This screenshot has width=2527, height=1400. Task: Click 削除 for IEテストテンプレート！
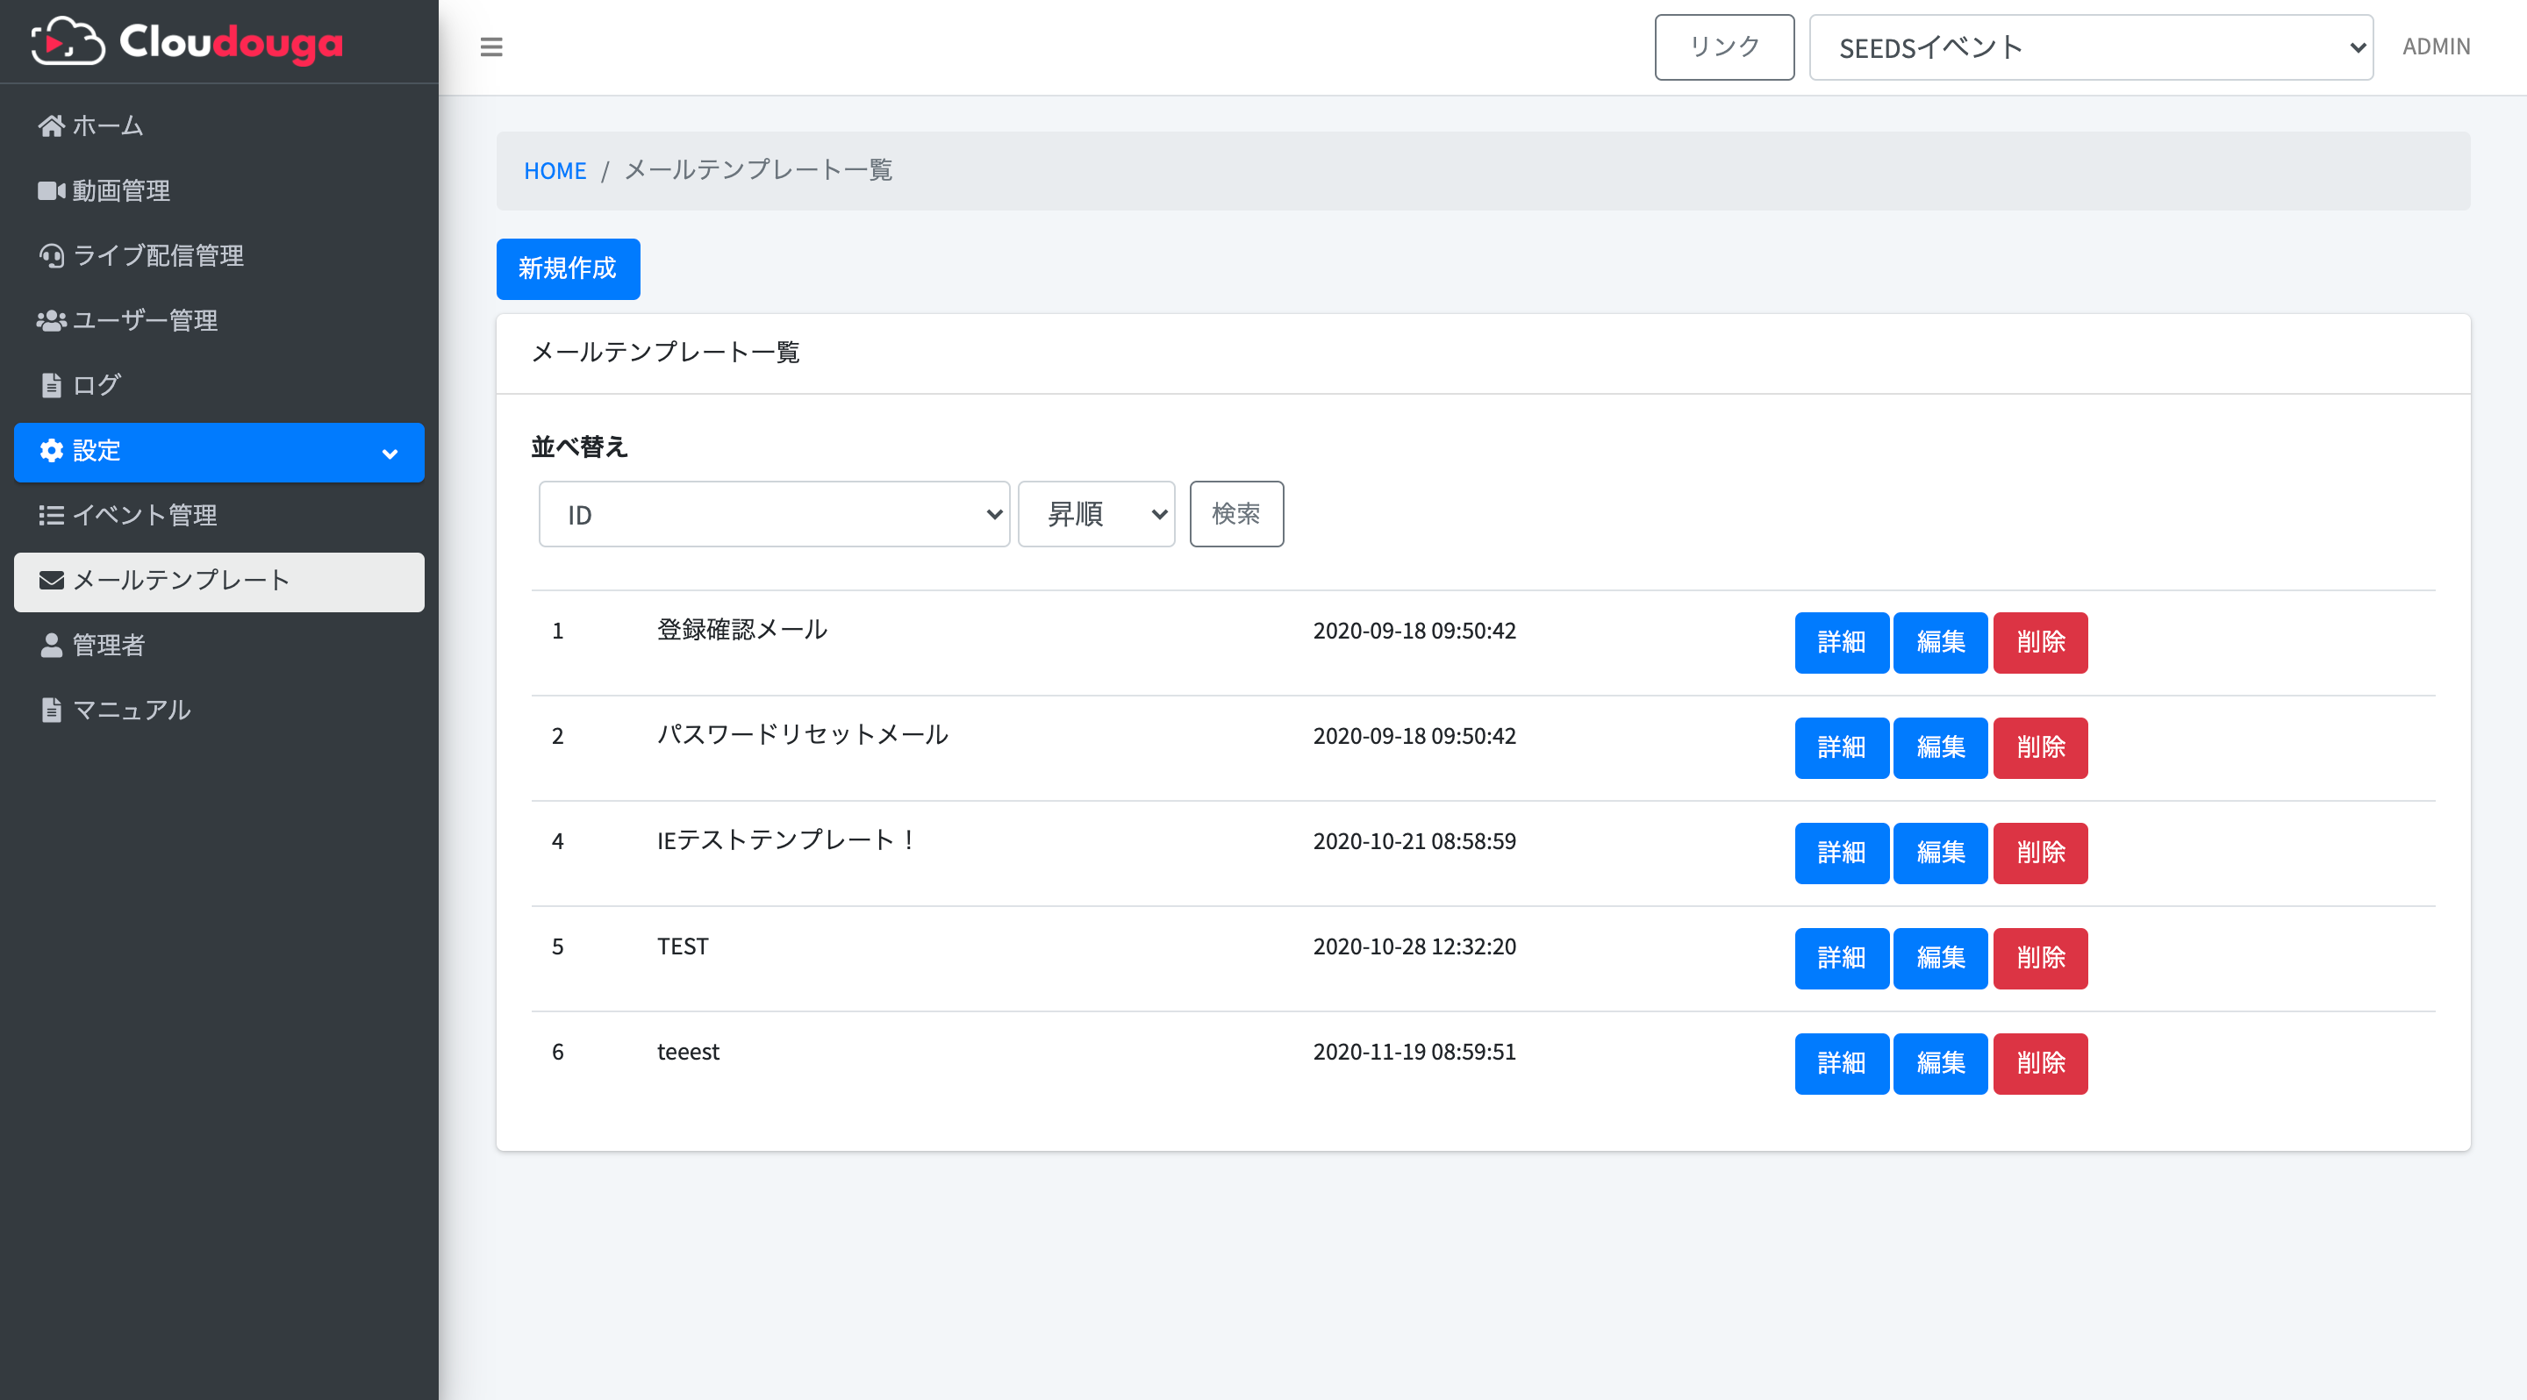pos(2040,853)
